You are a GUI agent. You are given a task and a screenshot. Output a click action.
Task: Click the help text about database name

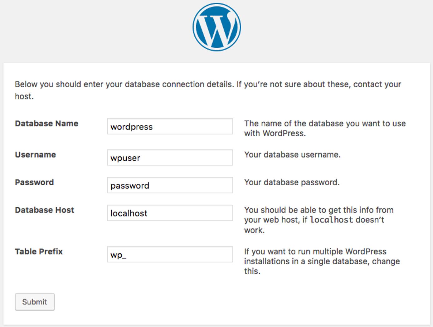(324, 128)
